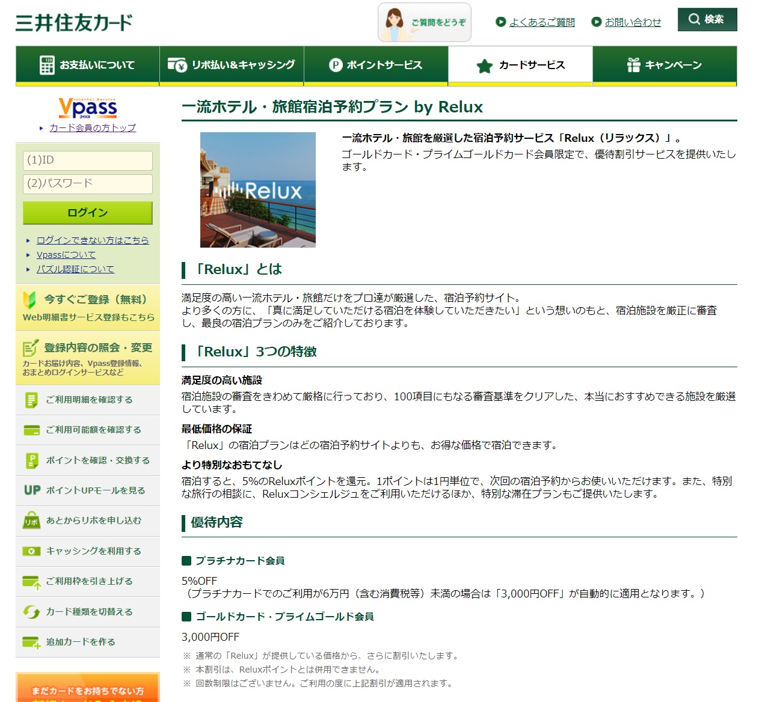This screenshot has height=702, width=759.
Task: Select ポイントUPモールを見る text
Action: (96, 490)
